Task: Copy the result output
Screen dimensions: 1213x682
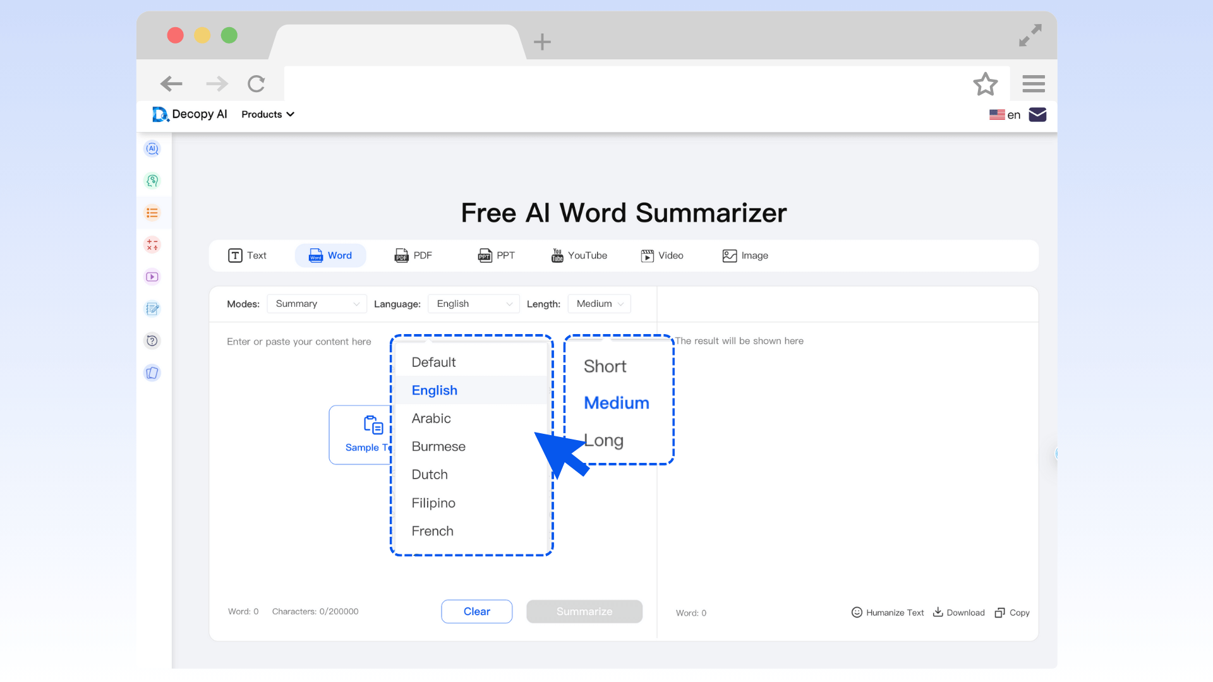Action: click(1012, 613)
